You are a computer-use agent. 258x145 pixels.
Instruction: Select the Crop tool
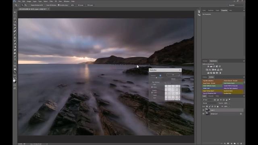tap(15, 25)
